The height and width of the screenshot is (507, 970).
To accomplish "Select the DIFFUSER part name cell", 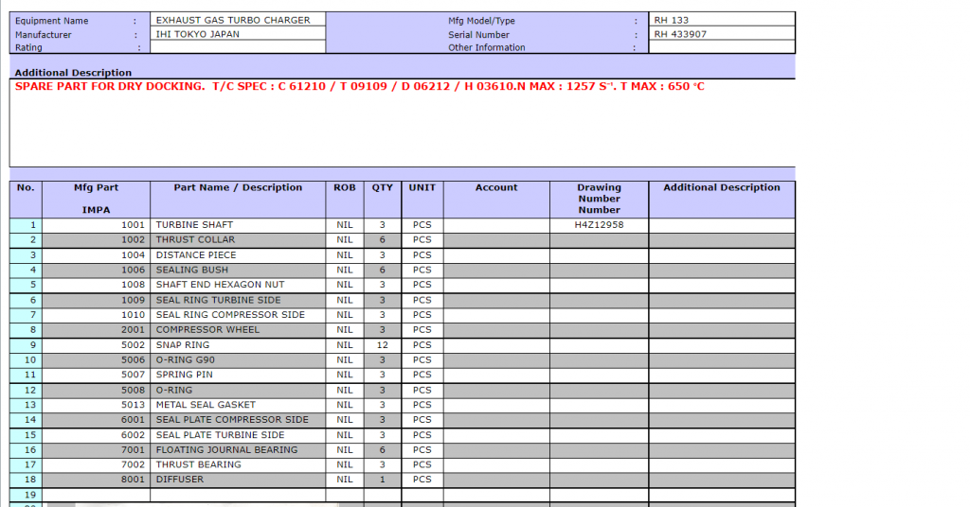I will (x=237, y=480).
